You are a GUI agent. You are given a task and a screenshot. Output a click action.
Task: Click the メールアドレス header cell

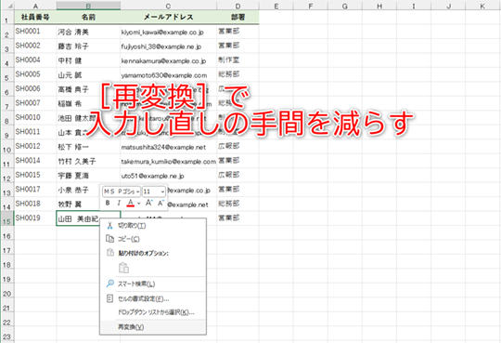click(x=168, y=18)
